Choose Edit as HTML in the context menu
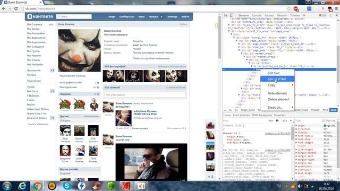 [x=277, y=79]
